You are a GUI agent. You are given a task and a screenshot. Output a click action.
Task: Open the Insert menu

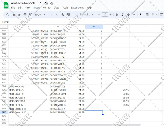(37, 7)
